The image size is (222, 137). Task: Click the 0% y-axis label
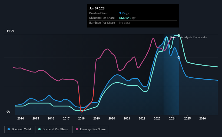8,112
